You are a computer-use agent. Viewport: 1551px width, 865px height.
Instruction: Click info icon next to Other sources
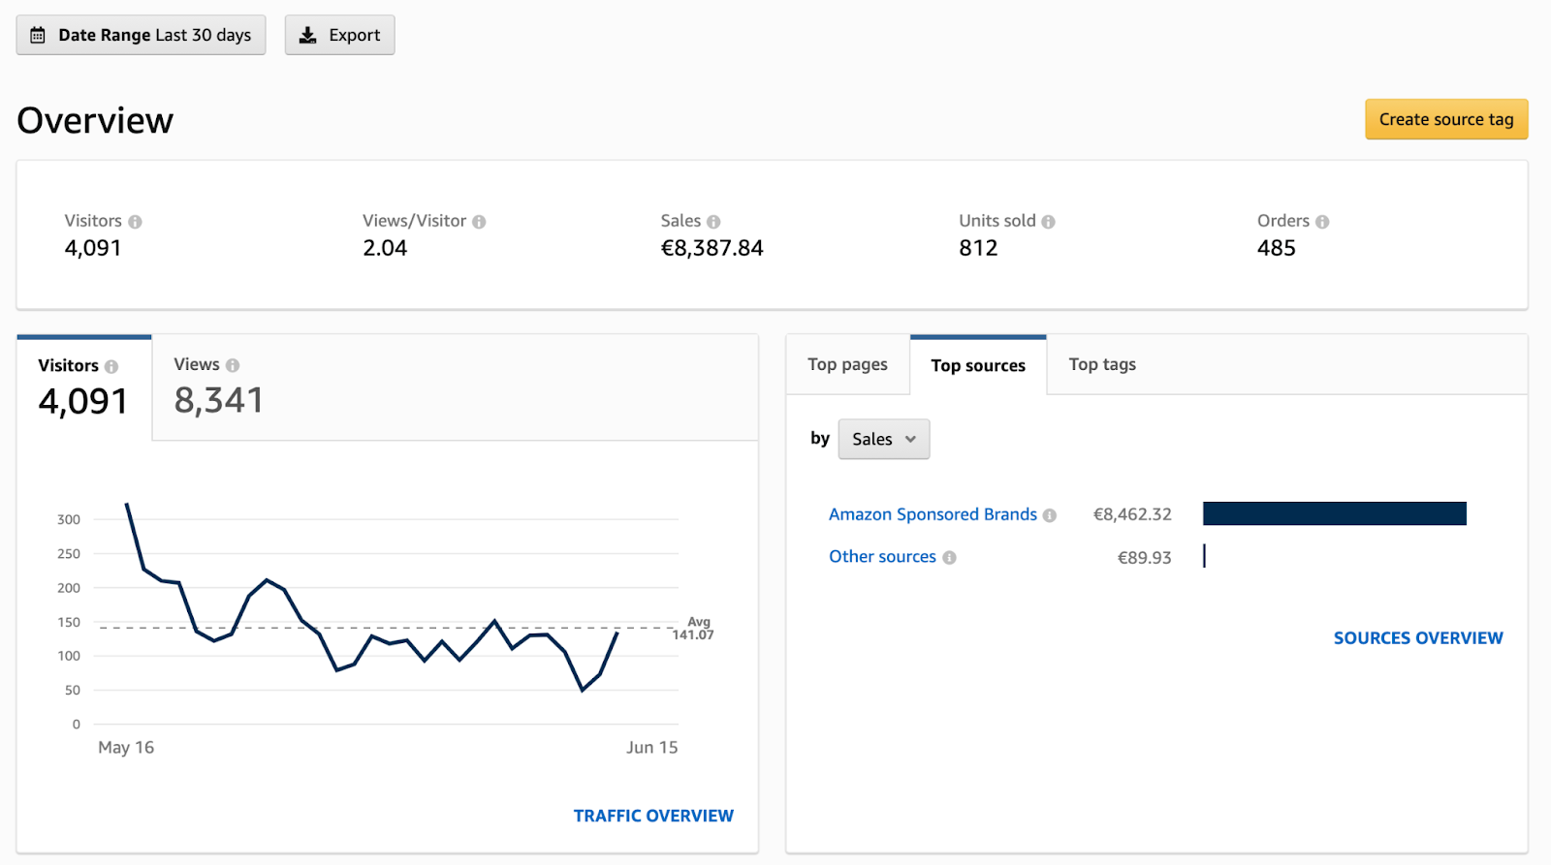[x=949, y=558]
